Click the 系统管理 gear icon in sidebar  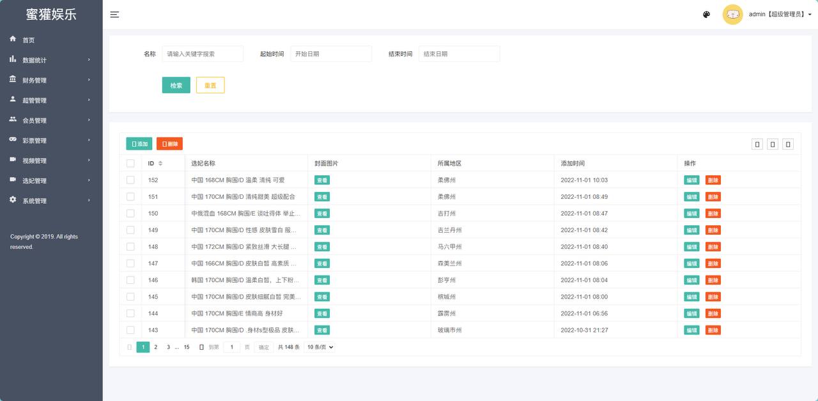(x=13, y=200)
